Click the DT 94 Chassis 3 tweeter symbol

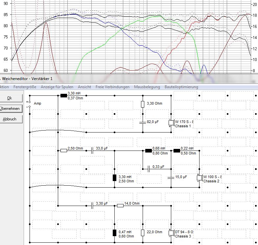(172, 233)
